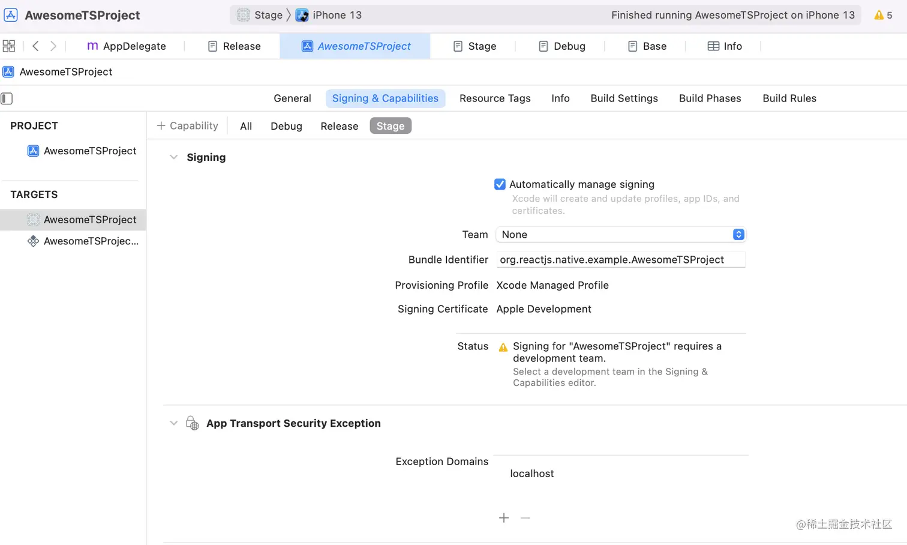Collapse App Transport Security Exception section
The width and height of the screenshot is (907, 545).
click(174, 423)
